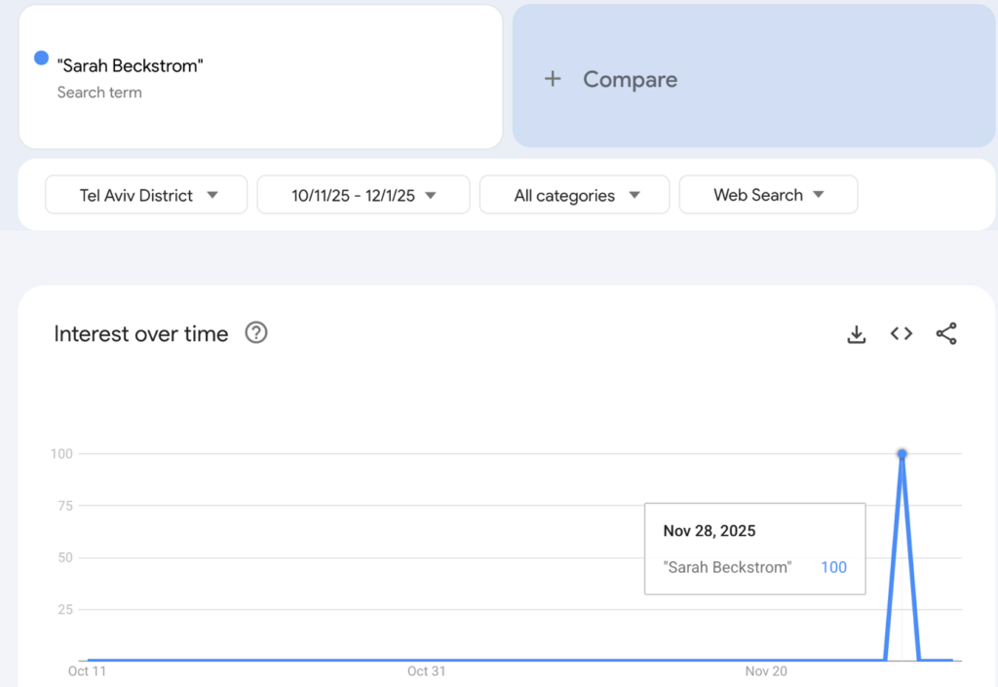Share the Interest over time chart

(946, 334)
